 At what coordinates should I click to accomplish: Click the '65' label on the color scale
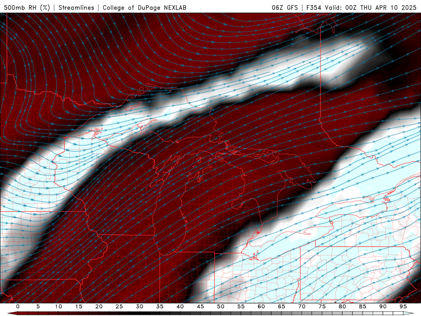pos(282,307)
